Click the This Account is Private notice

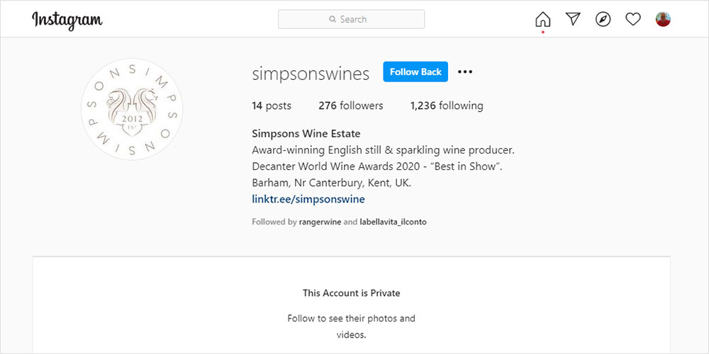pyautogui.click(x=352, y=292)
